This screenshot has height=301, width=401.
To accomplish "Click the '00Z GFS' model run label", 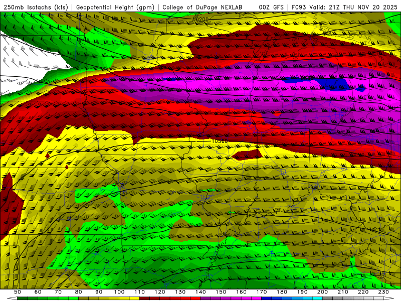I will [271, 7].
